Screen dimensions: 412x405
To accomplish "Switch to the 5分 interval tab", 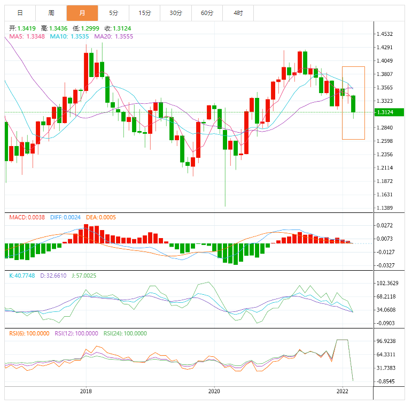I will coord(113,13).
